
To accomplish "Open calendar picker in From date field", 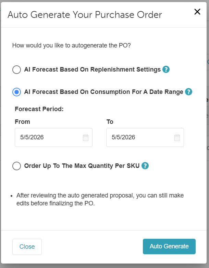I will (86, 137).
